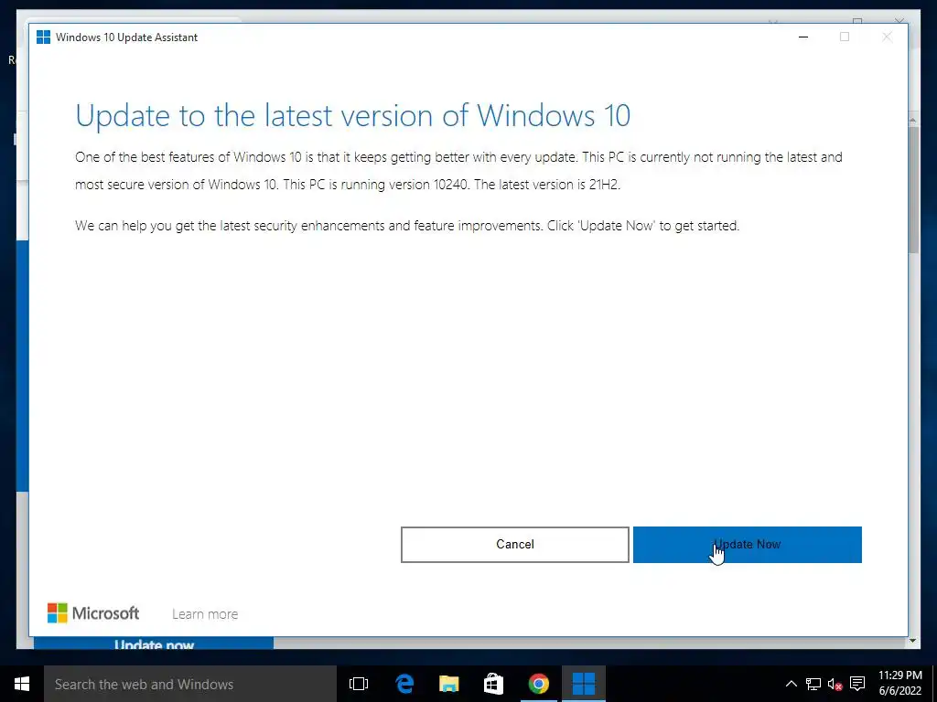Click the disabled maximize button of Update Assistant
The height and width of the screenshot is (702, 937).
click(845, 37)
